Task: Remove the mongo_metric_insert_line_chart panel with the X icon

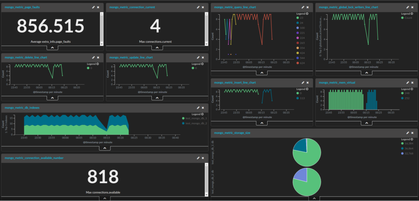Action: point(308,83)
